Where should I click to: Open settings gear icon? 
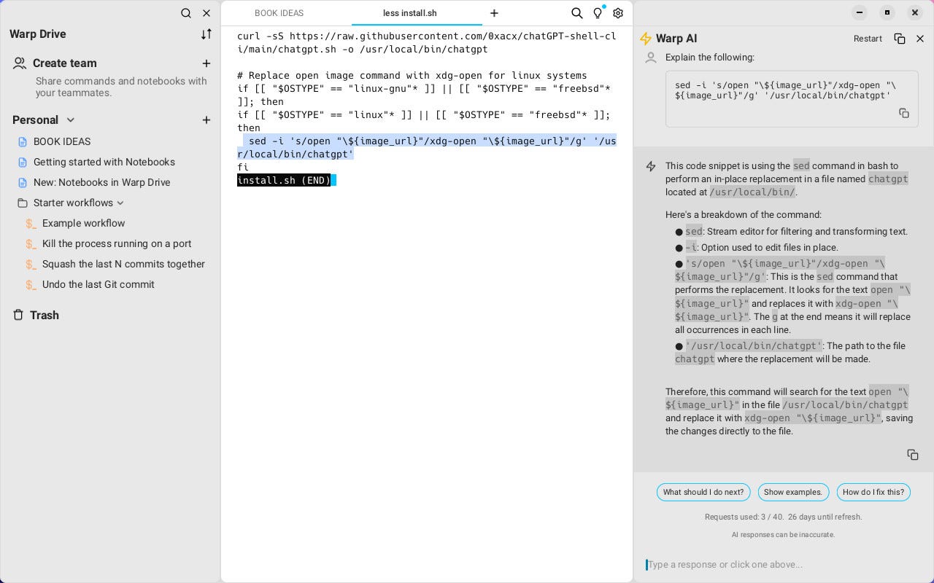618,13
